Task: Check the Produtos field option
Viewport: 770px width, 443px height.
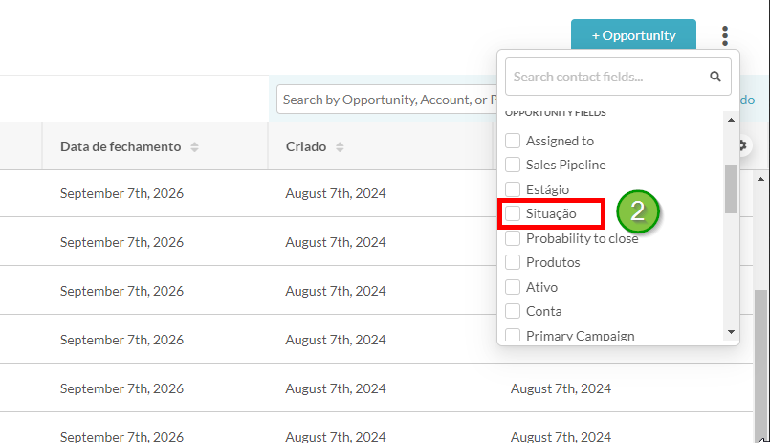Action: pyautogui.click(x=513, y=262)
